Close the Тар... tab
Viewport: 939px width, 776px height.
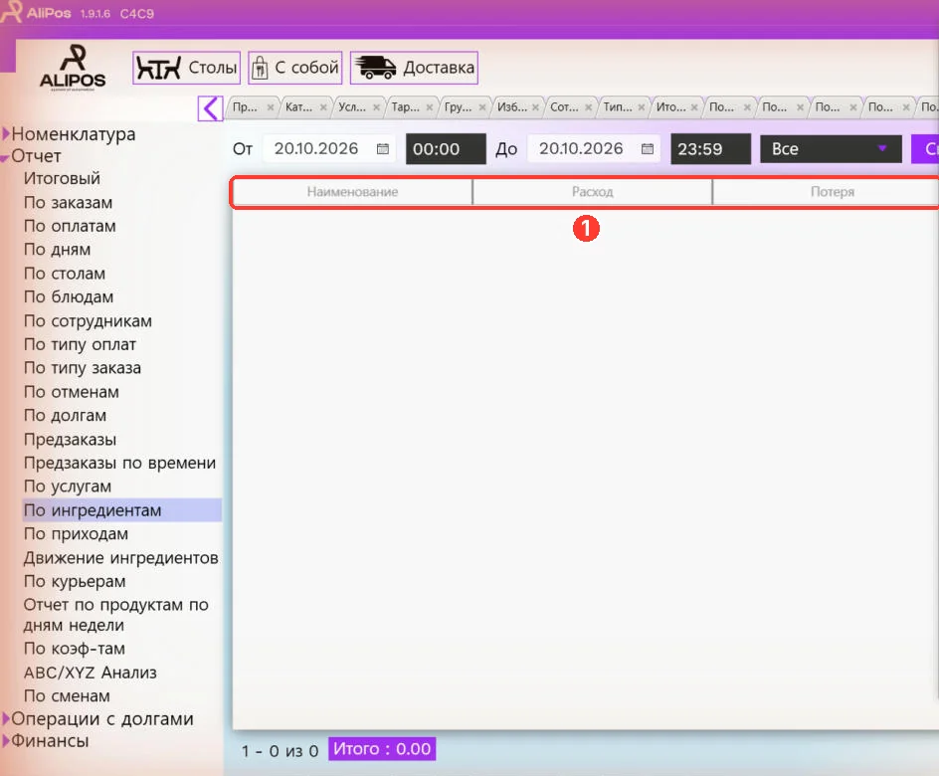[430, 107]
